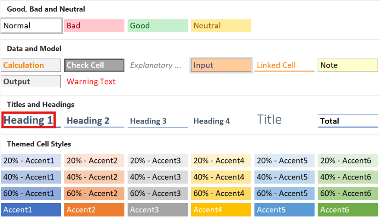Apply the solid Accent6 style
The height and width of the screenshot is (220, 381).
click(x=348, y=210)
